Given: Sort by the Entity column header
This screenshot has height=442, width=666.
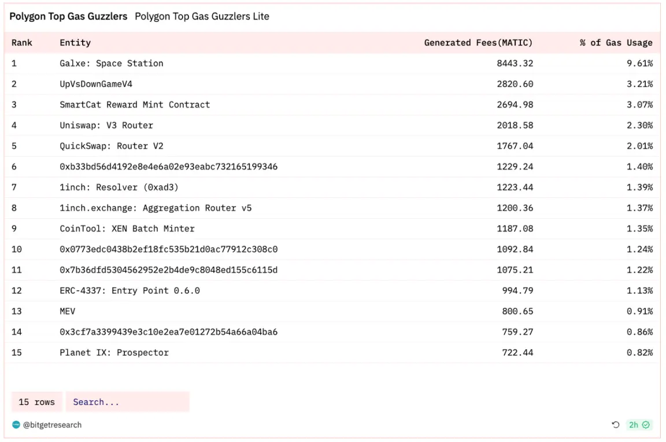Looking at the screenshot, I should [75, 43].
